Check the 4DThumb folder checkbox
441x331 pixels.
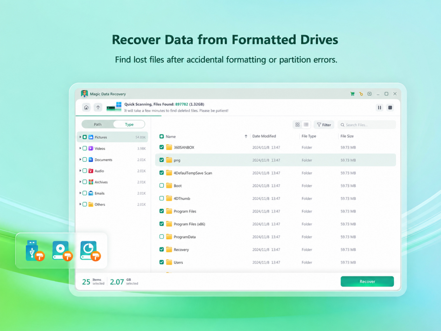point(161,198)
